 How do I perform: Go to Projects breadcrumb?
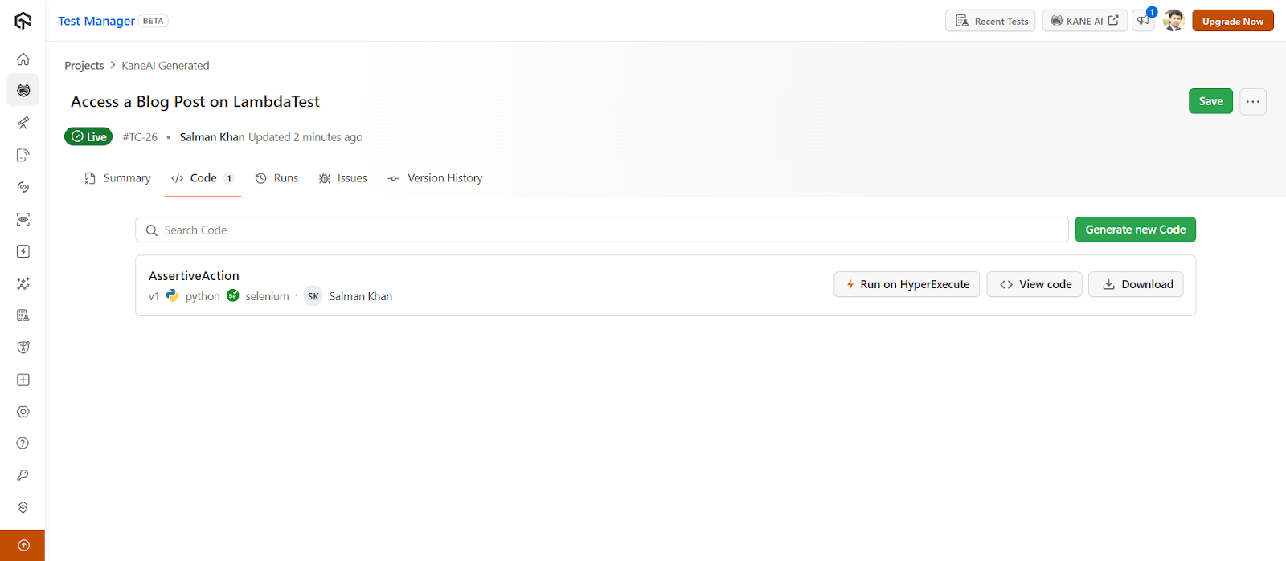point(84,66)
